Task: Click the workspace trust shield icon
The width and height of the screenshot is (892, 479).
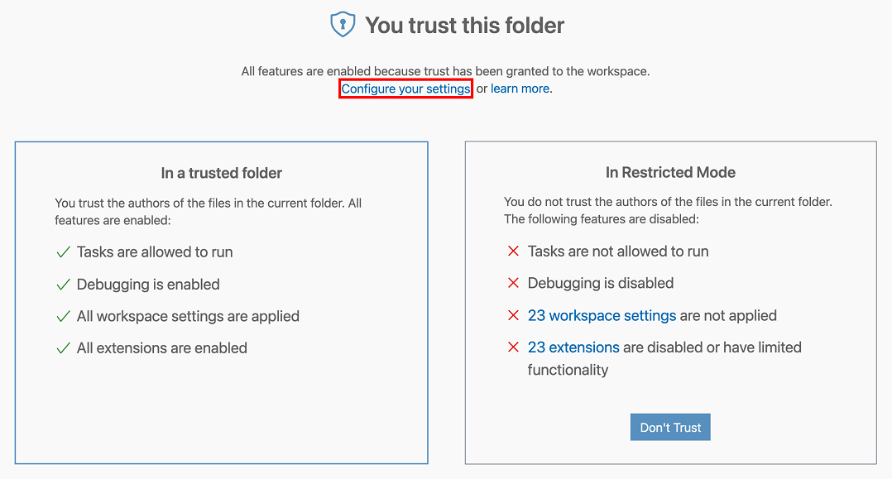Action: pyautogui.click(x=343, y=24)
